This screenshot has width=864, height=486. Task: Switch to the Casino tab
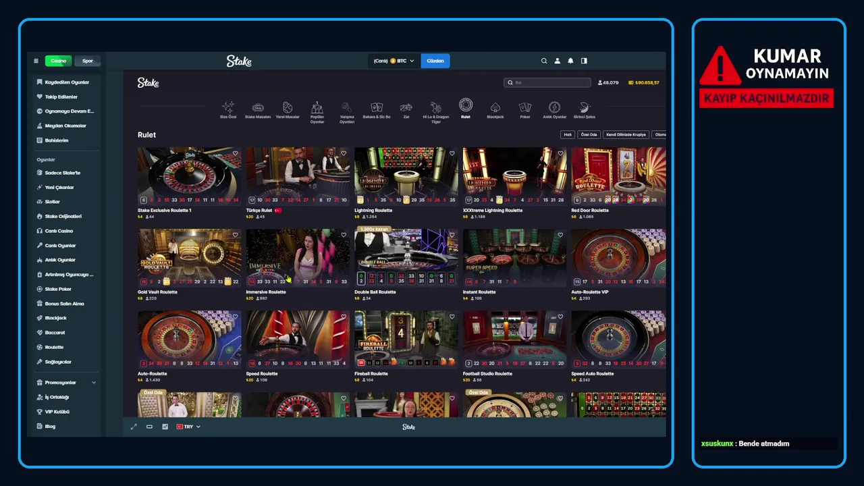[x=59, y=61]
